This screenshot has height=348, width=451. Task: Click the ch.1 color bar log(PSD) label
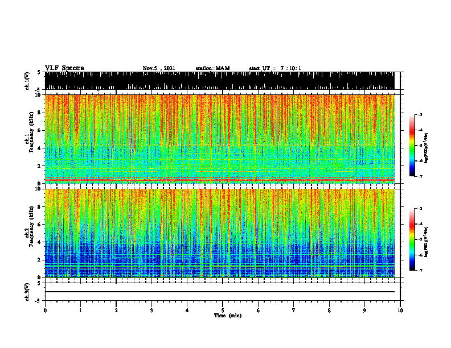click(x=427, y=148)
